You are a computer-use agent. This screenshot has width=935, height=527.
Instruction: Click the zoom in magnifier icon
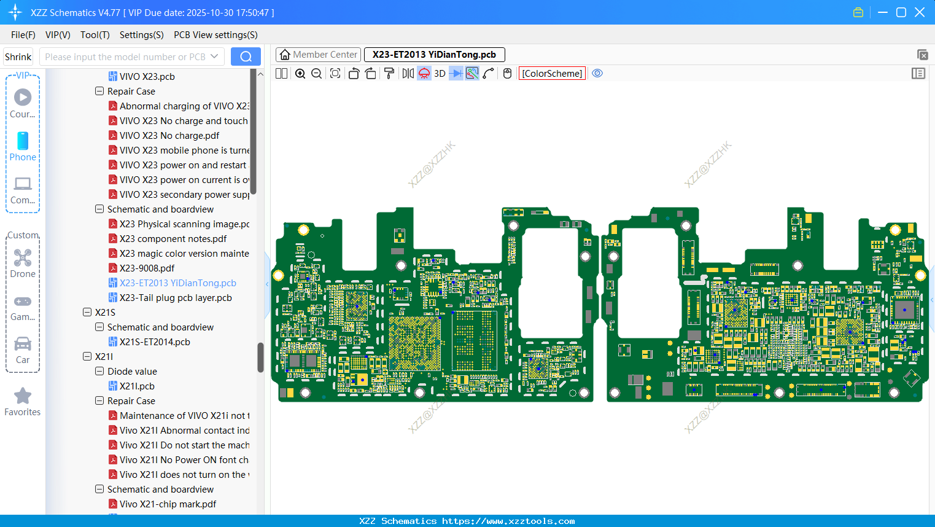click(300, 74)
